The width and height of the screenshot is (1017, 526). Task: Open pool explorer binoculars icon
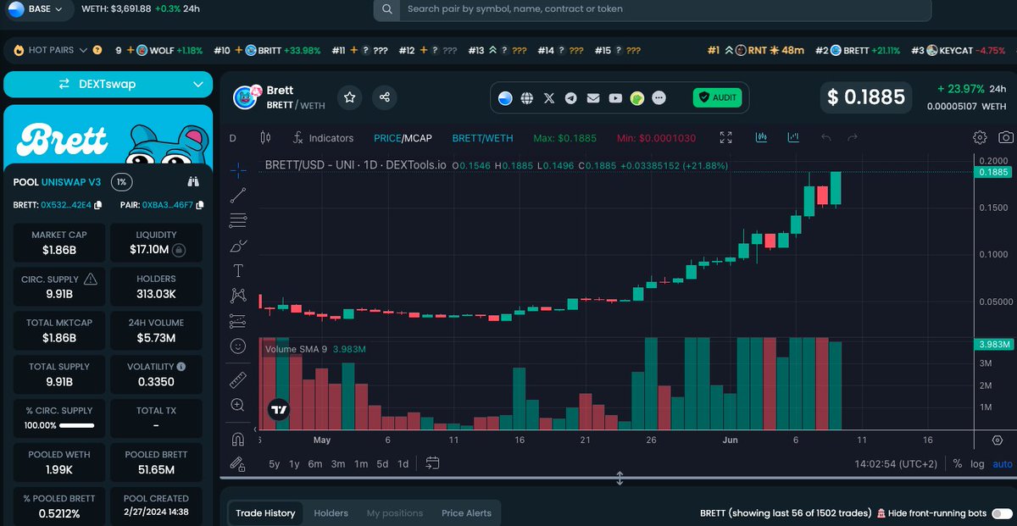click(x=193, y=181)
